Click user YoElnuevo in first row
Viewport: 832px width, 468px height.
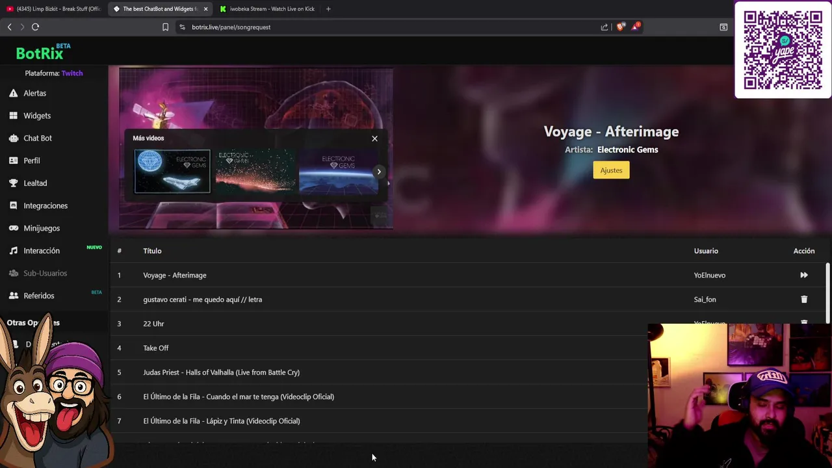coord(709,275)
